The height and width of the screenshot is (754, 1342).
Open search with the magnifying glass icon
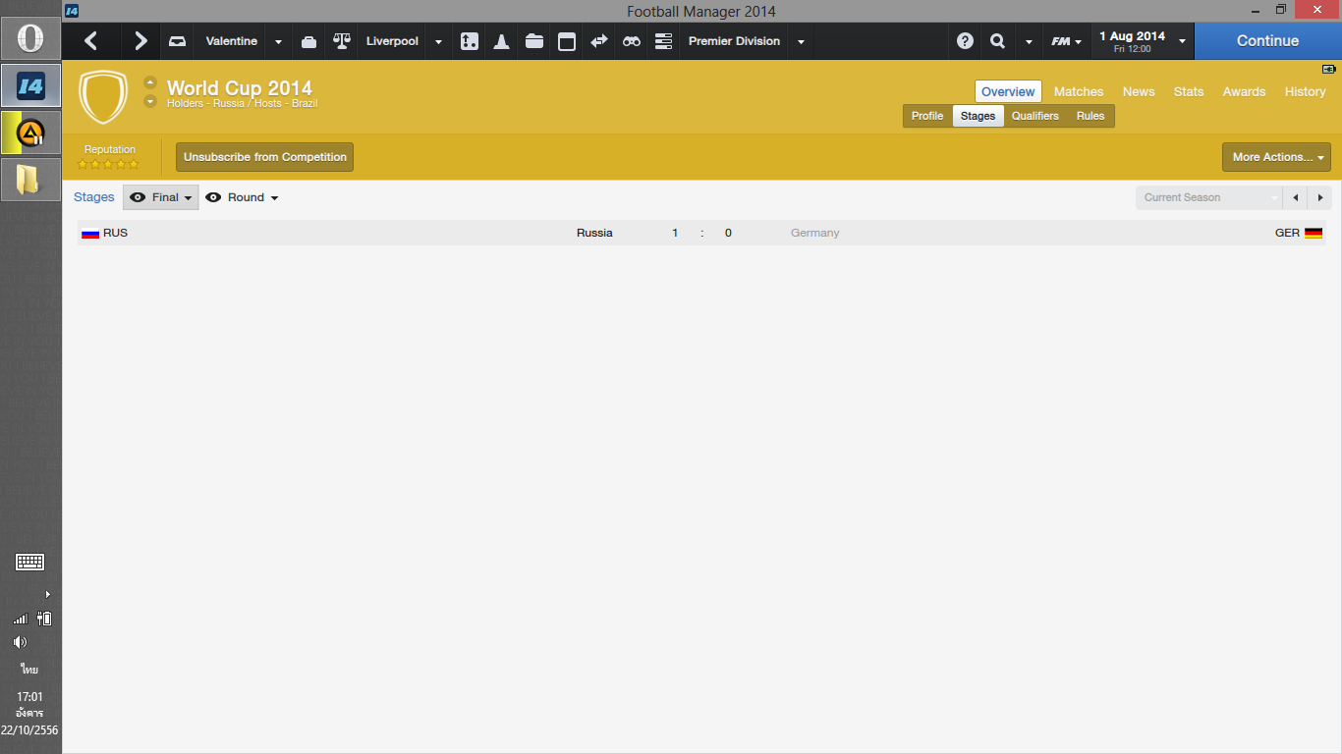[x=998, y=41]
